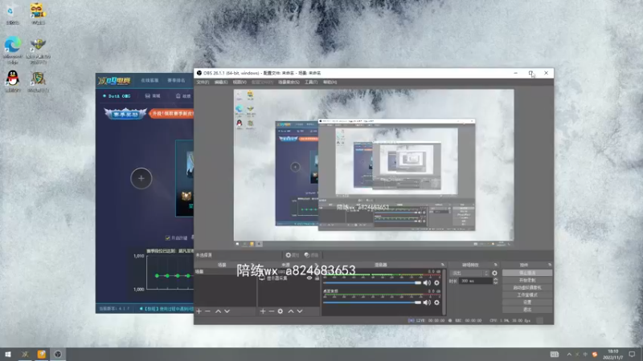Move the source up in the sources list
The height and width of the screenshot is (361, 643).
pos(291,311)
